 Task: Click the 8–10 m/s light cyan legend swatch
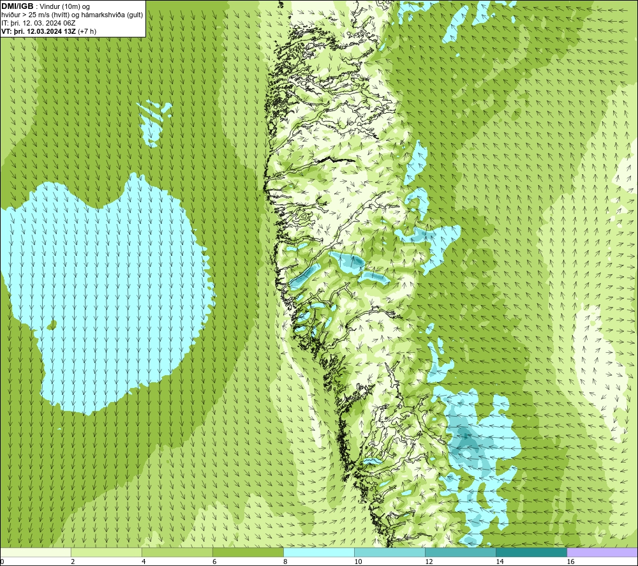[x=319, y=552]
